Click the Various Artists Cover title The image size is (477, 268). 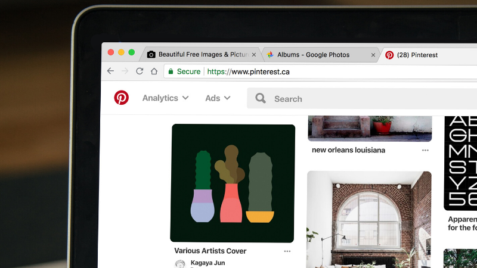(210, 251)
